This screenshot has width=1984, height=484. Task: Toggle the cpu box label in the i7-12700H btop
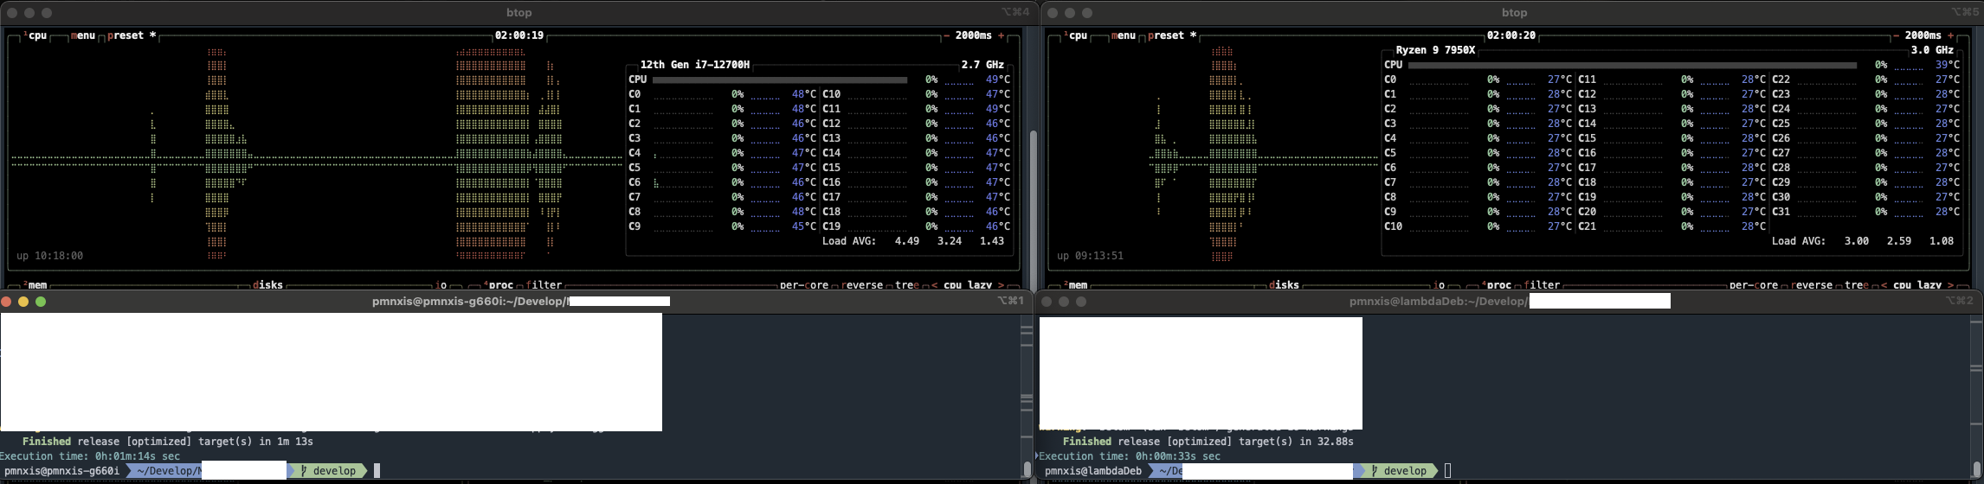(x=35, y=35)
